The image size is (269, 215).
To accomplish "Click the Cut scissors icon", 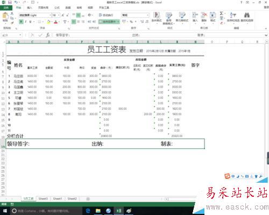I will click(12, 13).
